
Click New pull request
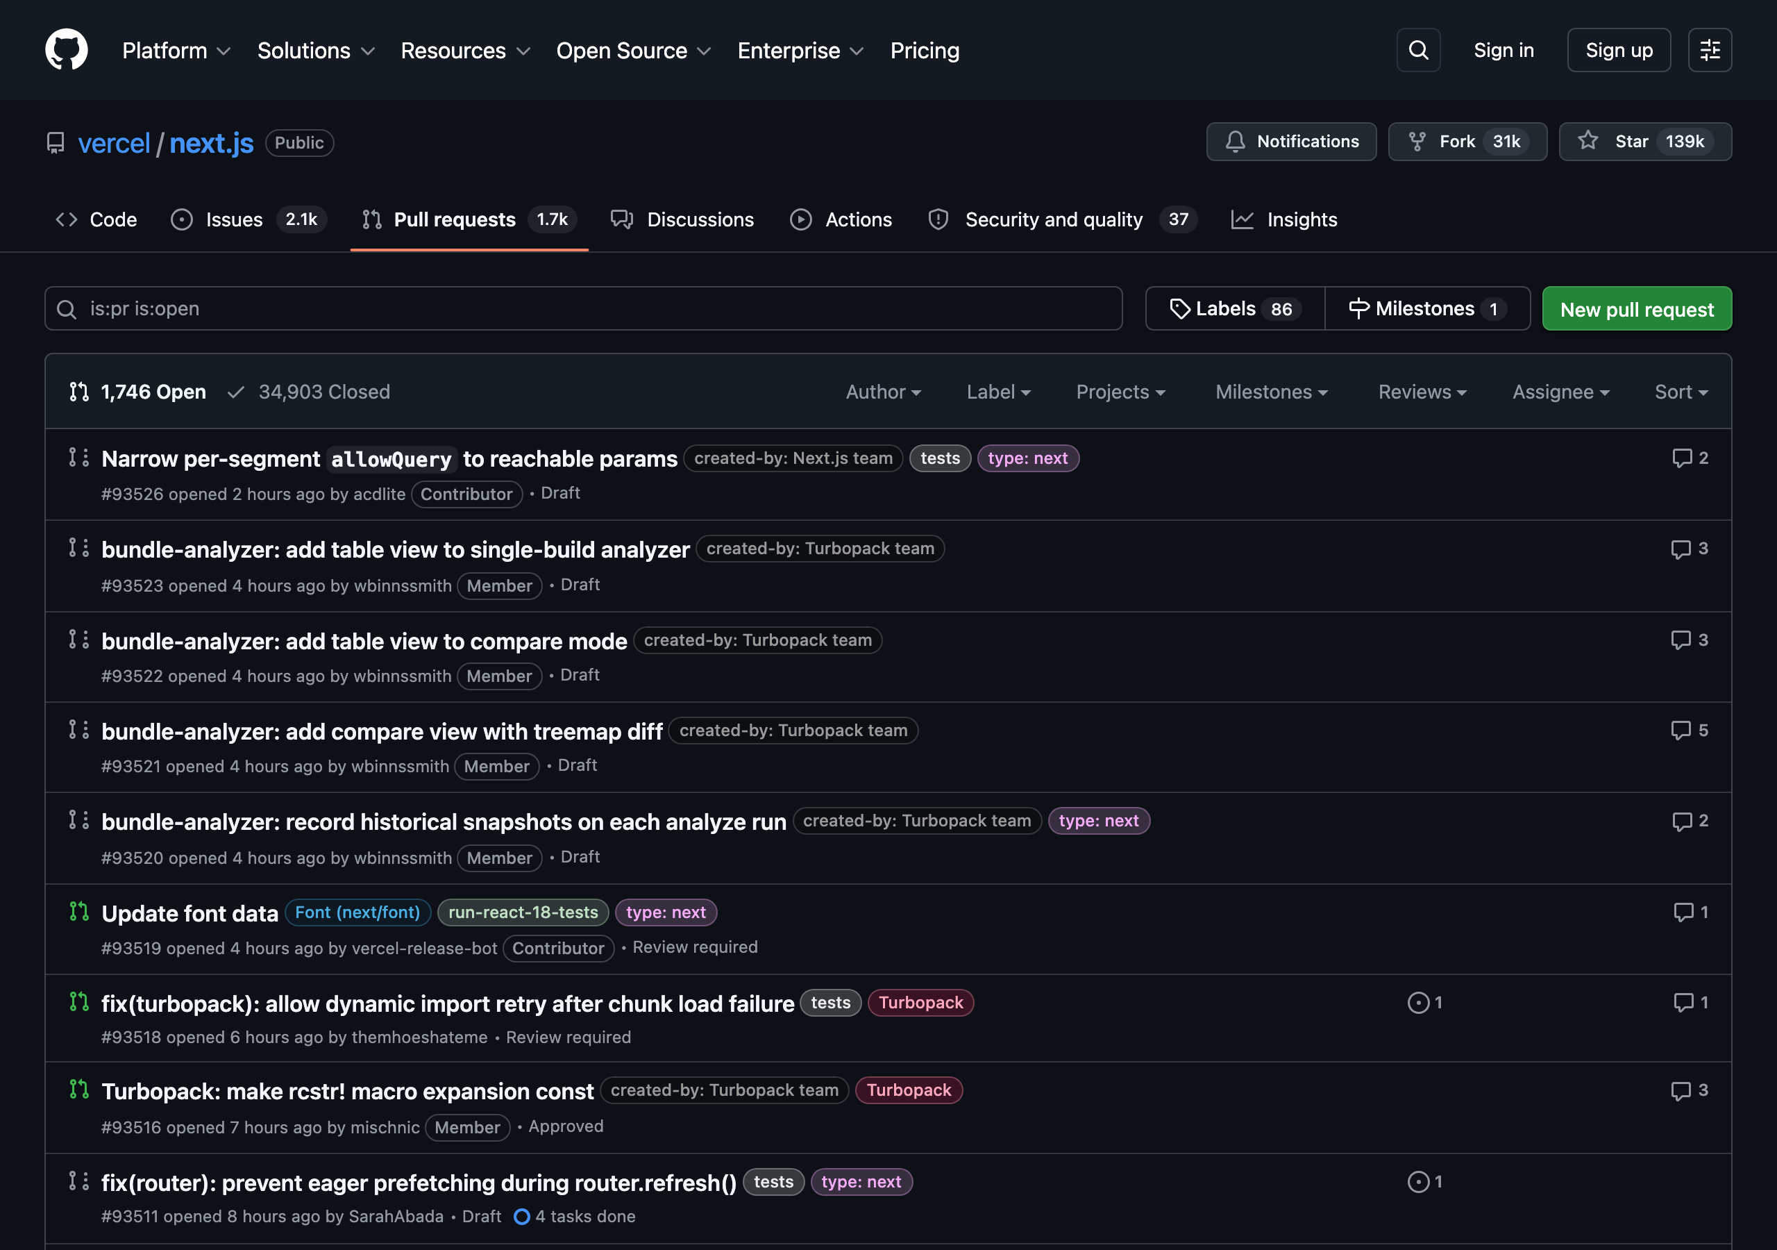click(1637, 309)
